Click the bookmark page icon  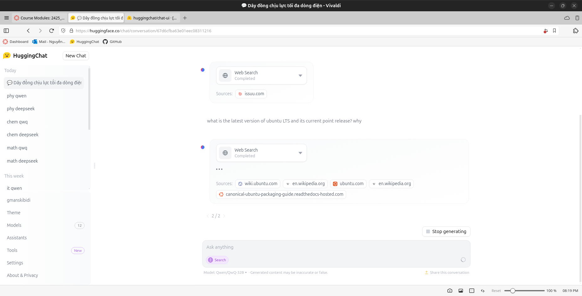pyautogui.click(x=554, y=31)
